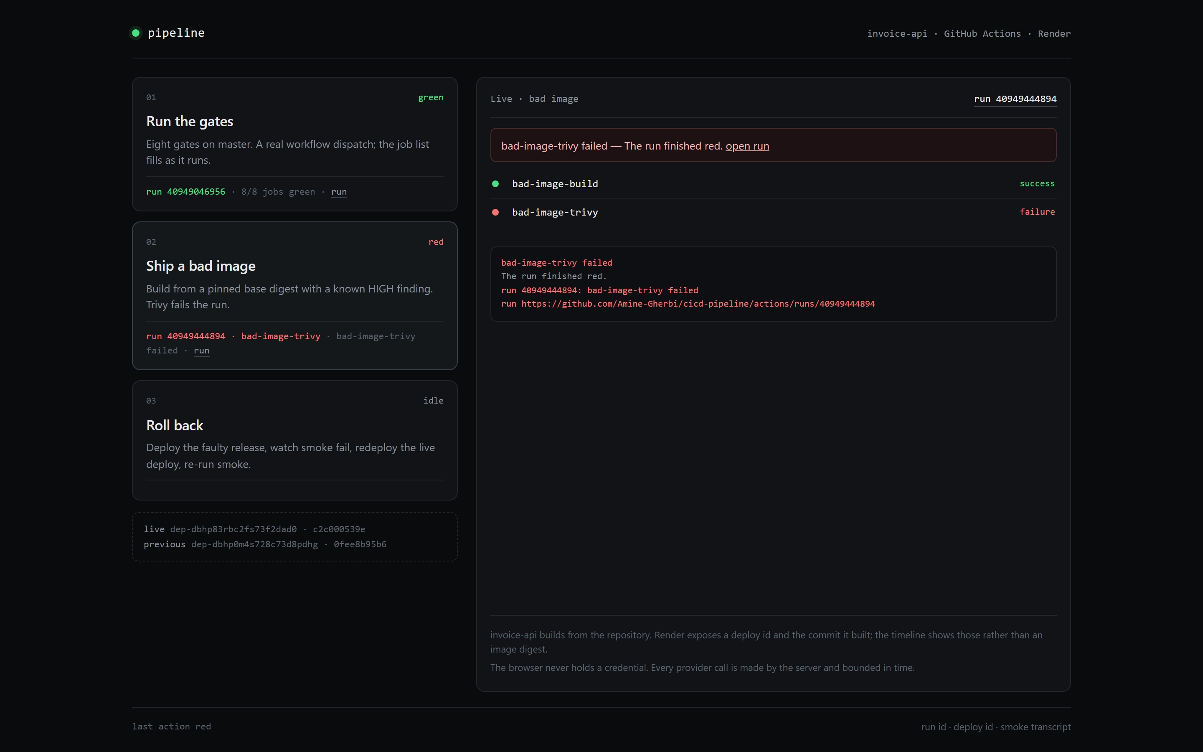Image resolution: width=1203 pixels, height=752 pixels.
Task: Open the Roll back card
Action: (294, 440)
